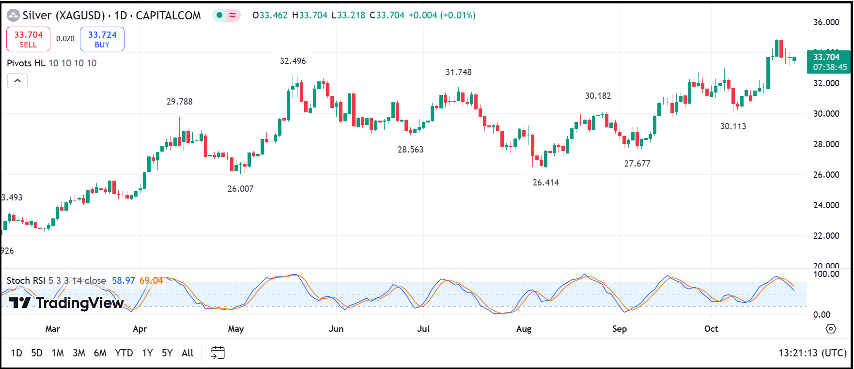The width and height of the screenshot is (854, 369).
Task: Click the pink approximate-data indicator icon
Action: point(233,15)
